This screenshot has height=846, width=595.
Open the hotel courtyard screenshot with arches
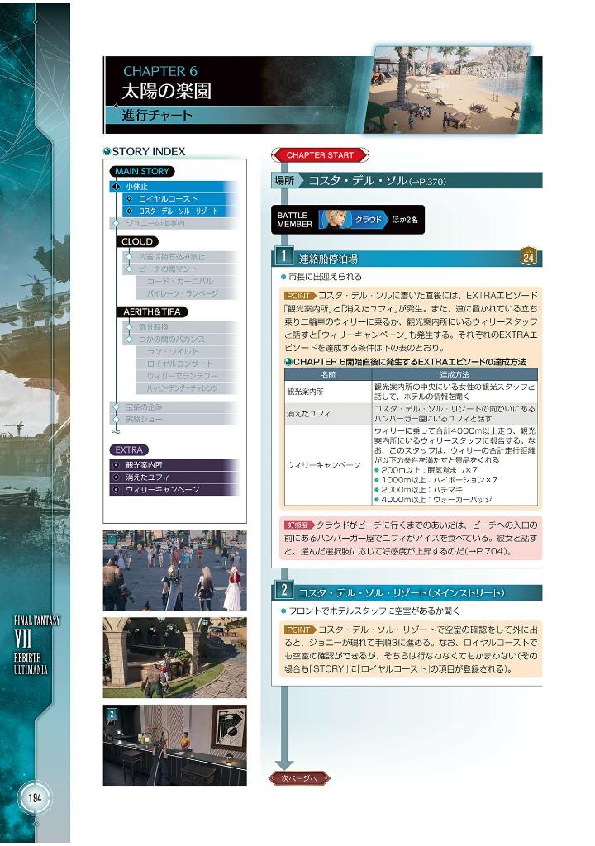[x=175, y=658]
